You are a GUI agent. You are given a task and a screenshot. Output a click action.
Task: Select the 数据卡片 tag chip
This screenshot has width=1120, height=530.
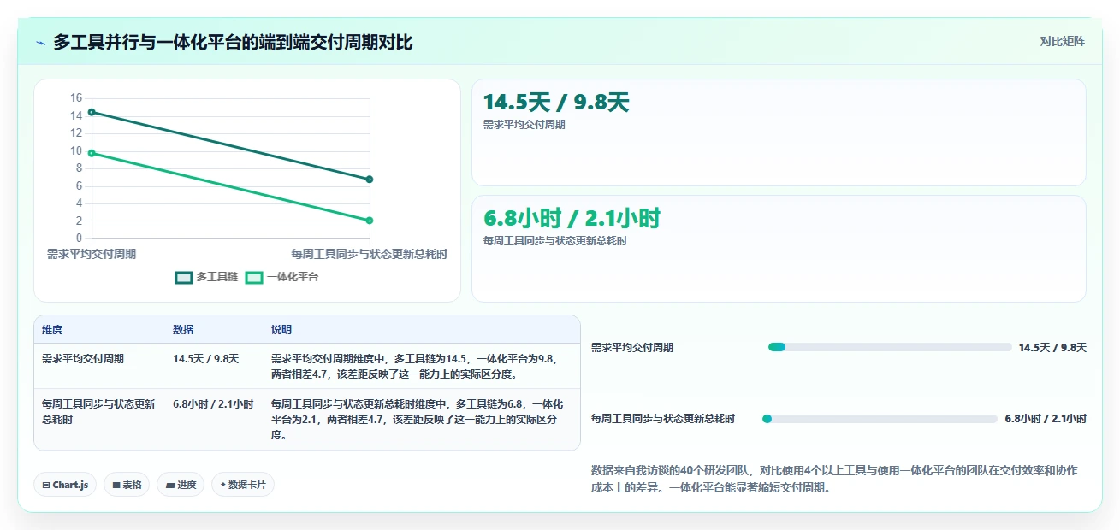tap(243, 485)
